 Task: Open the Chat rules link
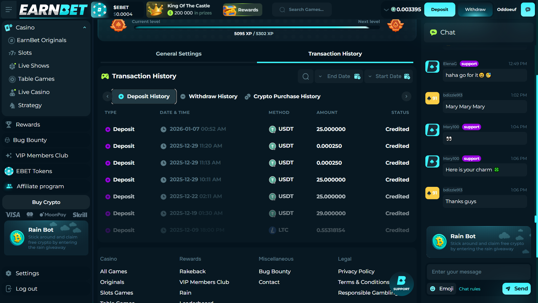pos(469,289)
